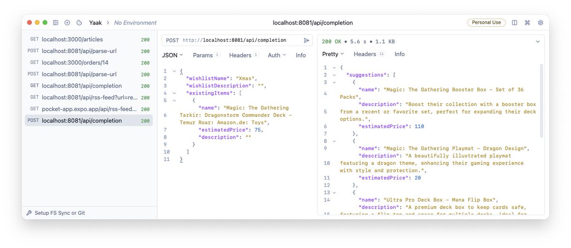571x248 pixels.
Task: Select the GET localhost:8081/api/completion request
Action: [89, 86]
